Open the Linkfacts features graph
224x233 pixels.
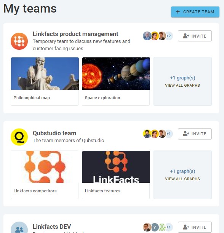click(x=116, y=175)
